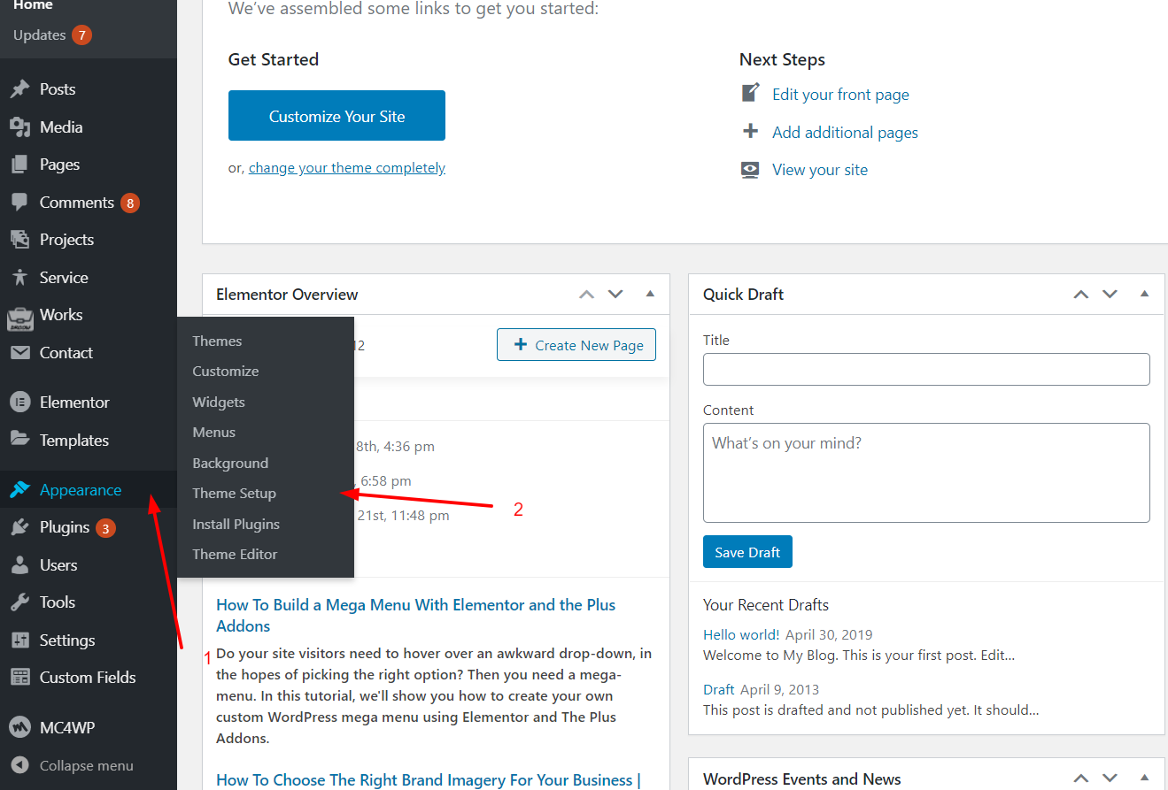Click the Plugins plug icon
Image resolution: width=1168 pixels, height=790 pixels.
point(19,527)
